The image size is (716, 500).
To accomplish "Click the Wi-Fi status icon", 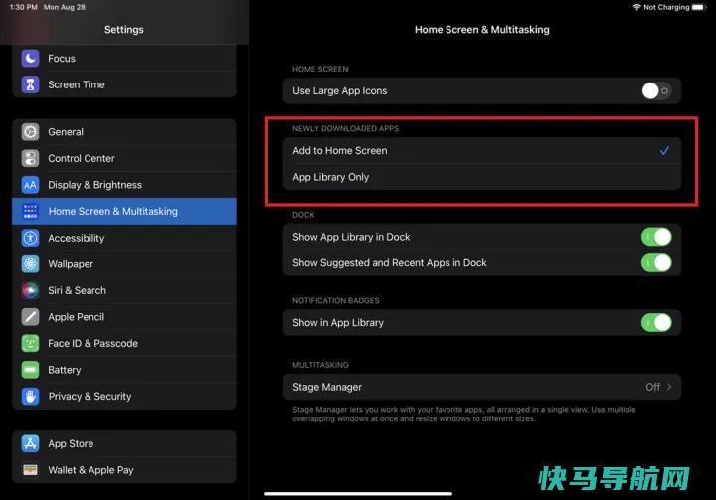I will pos(636,7).
